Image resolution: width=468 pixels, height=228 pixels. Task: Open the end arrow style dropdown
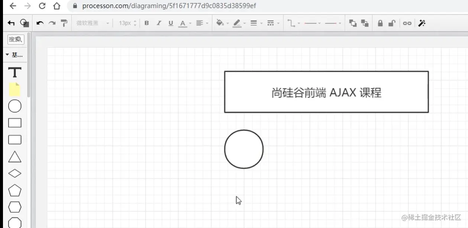(x=333, y=23)
